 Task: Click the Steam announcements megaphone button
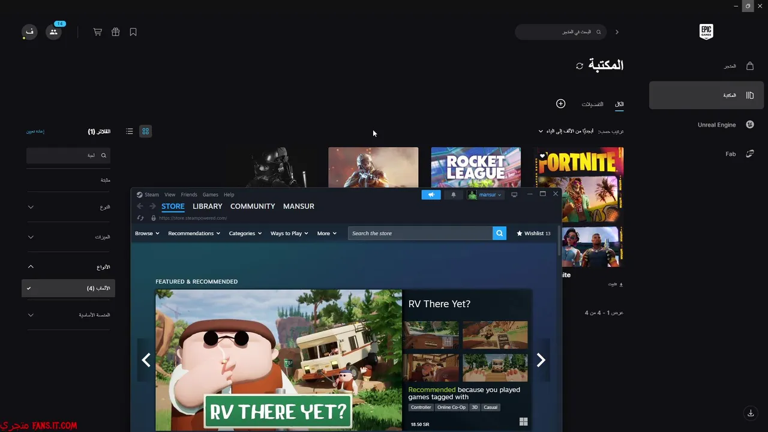coord(431,194)
